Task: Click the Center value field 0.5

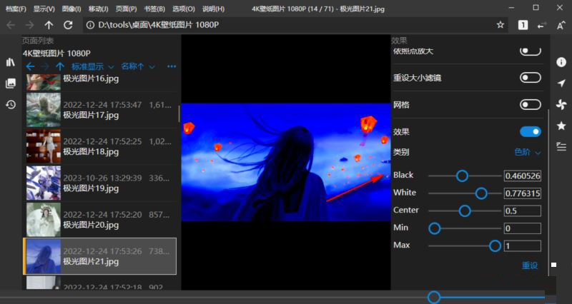Action: [523, 211]
